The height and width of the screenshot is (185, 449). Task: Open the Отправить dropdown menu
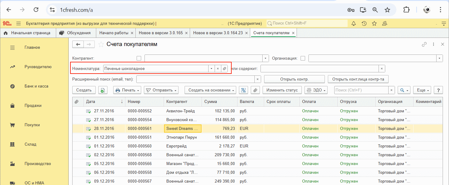click(161, 90)
